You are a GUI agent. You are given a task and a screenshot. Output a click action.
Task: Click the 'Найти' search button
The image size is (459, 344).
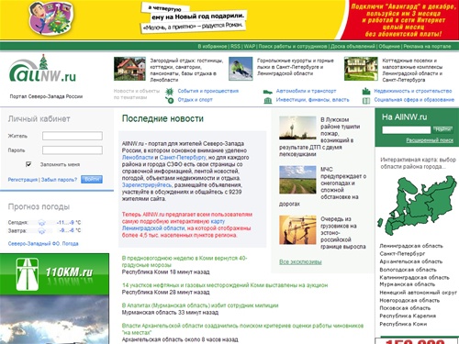[442, 129]
